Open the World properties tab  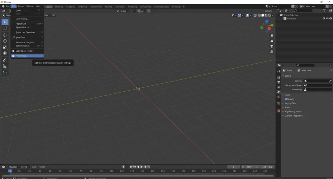point(279,97)
